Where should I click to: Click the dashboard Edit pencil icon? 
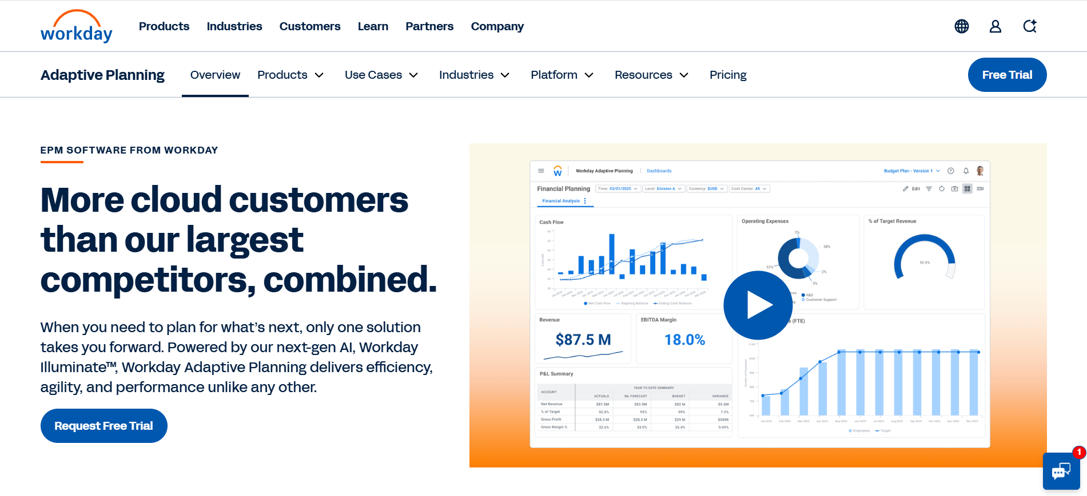click(x=906, y=188)
